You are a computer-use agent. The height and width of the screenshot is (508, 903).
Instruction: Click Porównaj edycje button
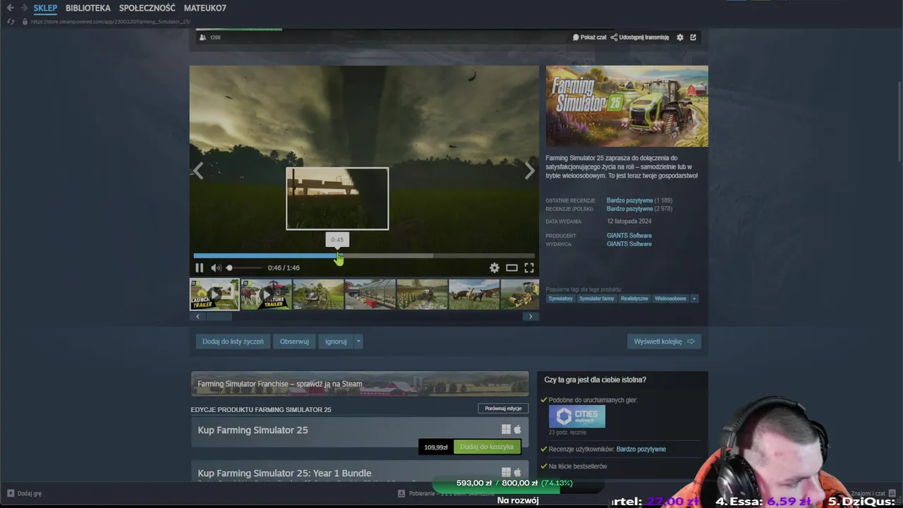coord(504,409)
